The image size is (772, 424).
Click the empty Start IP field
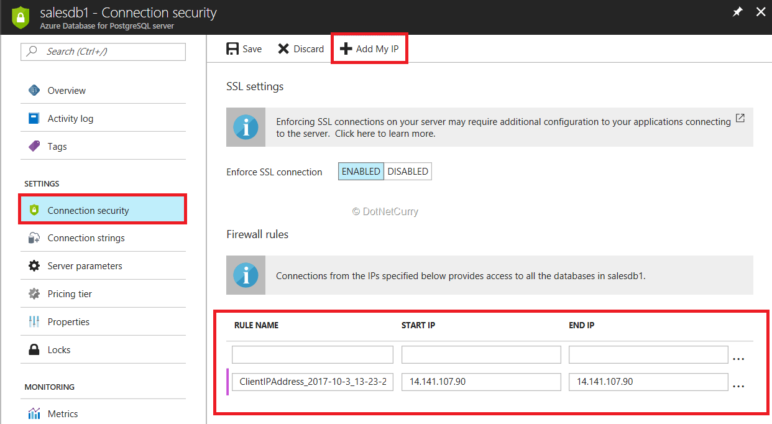(x=481, y=354)
